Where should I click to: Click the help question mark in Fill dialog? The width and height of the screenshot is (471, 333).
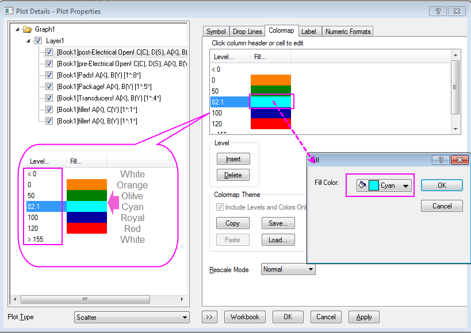441,160
